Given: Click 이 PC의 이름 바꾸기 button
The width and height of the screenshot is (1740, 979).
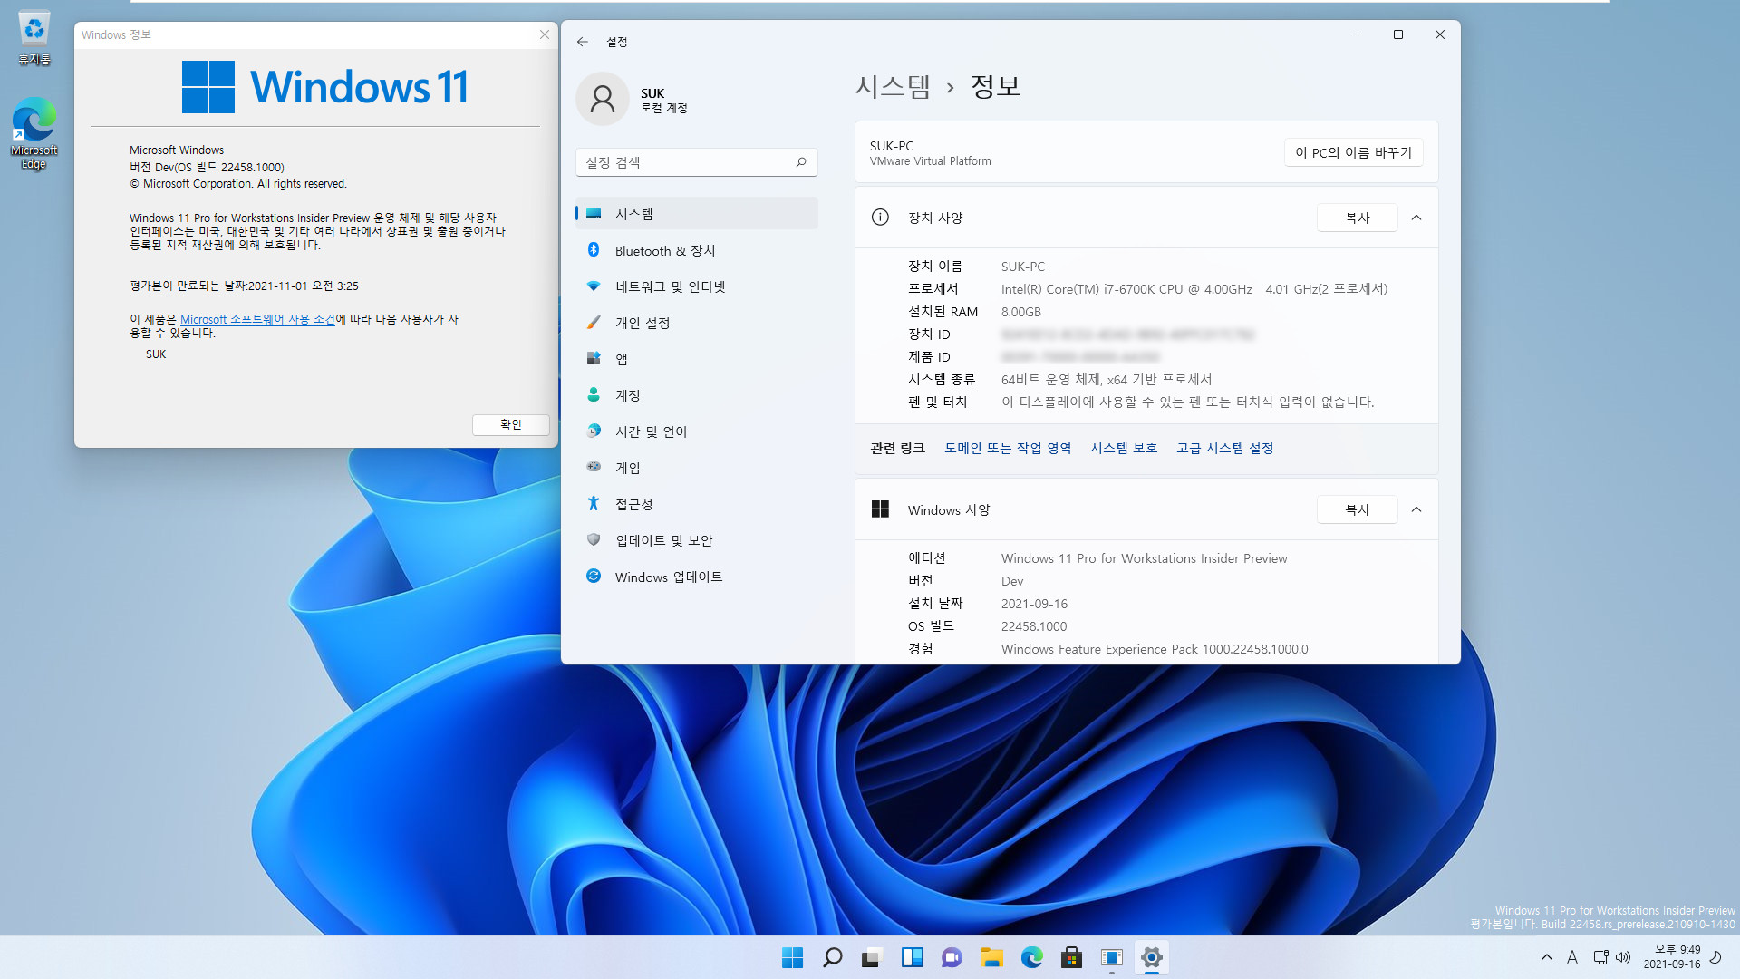Looking at the screenshot, I should point(1353,152).
